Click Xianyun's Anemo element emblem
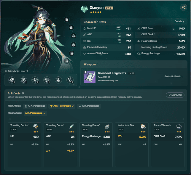 point(84,9)
